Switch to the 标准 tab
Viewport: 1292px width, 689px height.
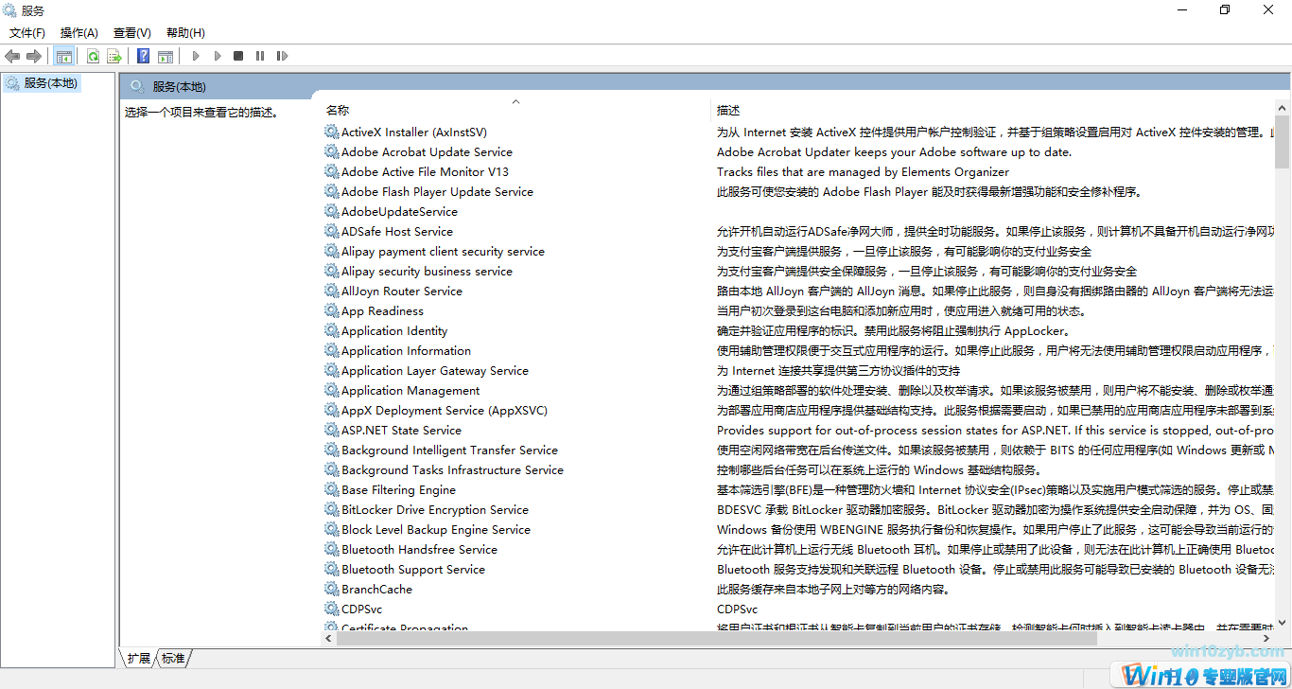pyautogui.click(x=173, y=658)
